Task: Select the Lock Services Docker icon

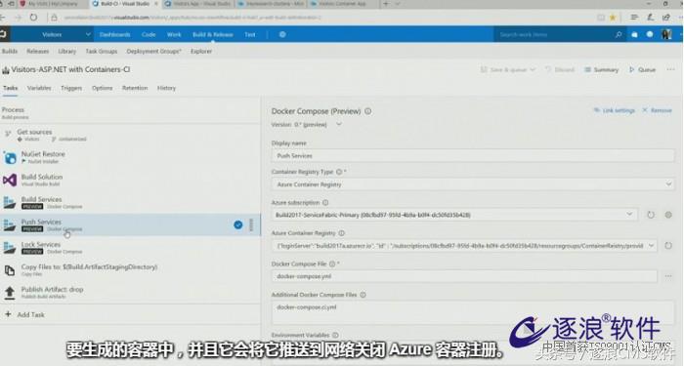Action: pos(10,248)
